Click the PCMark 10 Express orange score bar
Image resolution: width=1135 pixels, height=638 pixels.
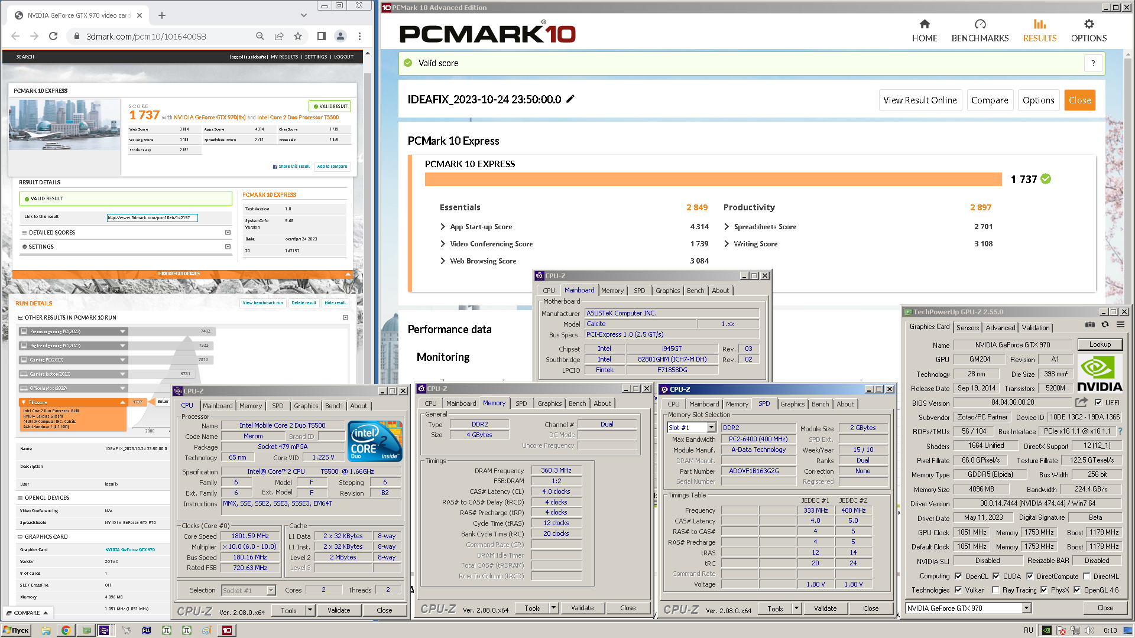(x=713, y=179)
